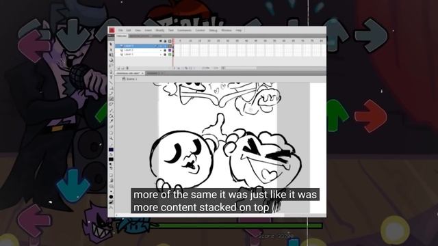Image resolution: width=438 pixels, height=246 pixels.
Task: Toggle Lock Fill option in toolbar
Action: pyautogui.click(x=111, y=180)
